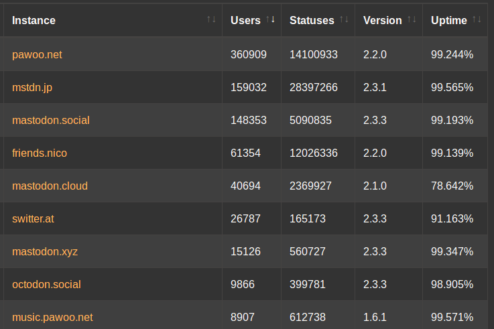Click statuses value 399781
This screenshot has width=494, height=329.
[x=308, y=284]
